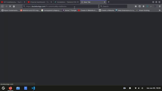Show sidebars with the sidebar toolbar icon
The width and height of the screenshot is (162, 91).
pos(140,6)
